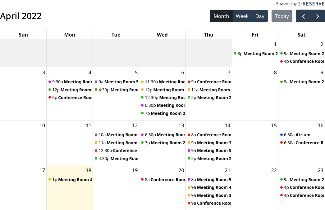The width and height of the screenshot is (325, 210).
Task: Click the green dot on April 1's event
Action: point(235,53)
